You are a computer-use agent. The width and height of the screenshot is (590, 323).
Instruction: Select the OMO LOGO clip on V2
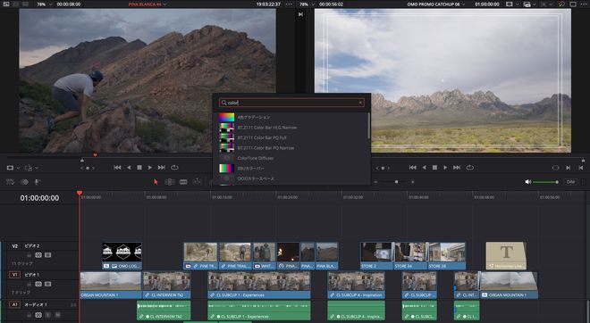coord(122,256)
